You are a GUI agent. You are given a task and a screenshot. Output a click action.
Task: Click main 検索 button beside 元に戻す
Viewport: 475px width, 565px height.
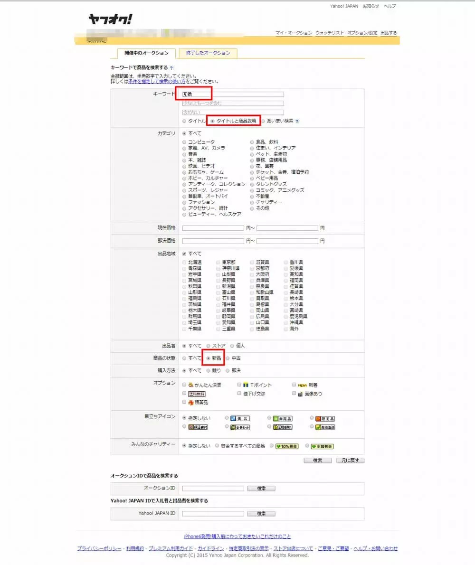[317, 461]
